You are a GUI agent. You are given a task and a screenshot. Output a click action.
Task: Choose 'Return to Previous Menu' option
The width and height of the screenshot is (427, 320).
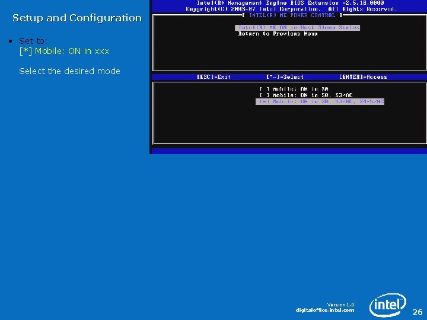[278, 34]
